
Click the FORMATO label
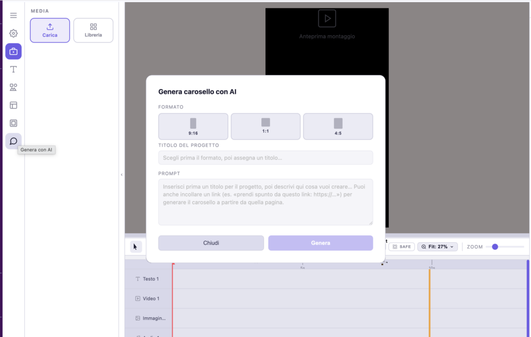pyautogui.click(x=171, y=107)
